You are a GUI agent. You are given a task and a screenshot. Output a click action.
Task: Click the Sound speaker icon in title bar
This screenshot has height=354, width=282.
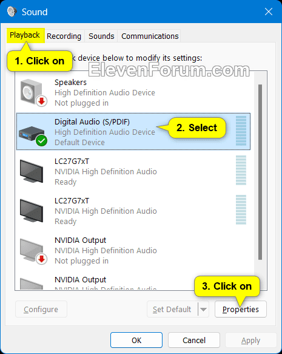[x=12, y=12]
